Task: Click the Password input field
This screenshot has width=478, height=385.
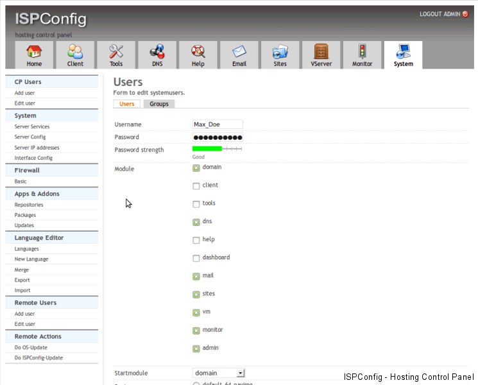Action: click(x=218, y=137)
